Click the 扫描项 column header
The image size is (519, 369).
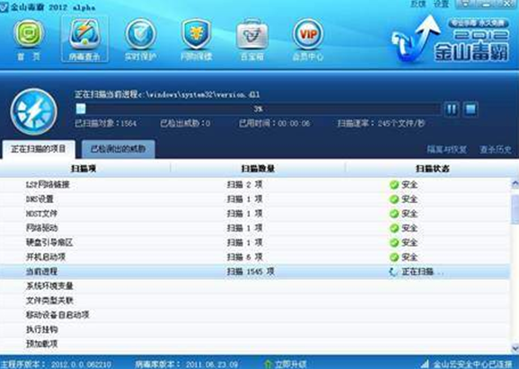click(x=84, y=169)
